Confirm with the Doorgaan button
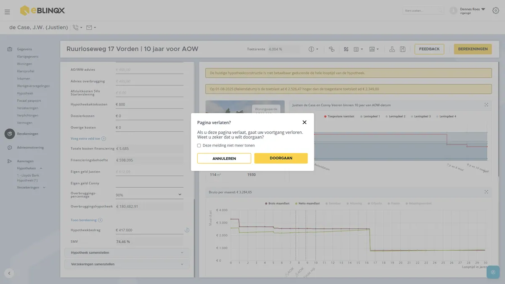The height and width of the screenshot is (284, 505). pyautogui.click(x=281, y=158)
